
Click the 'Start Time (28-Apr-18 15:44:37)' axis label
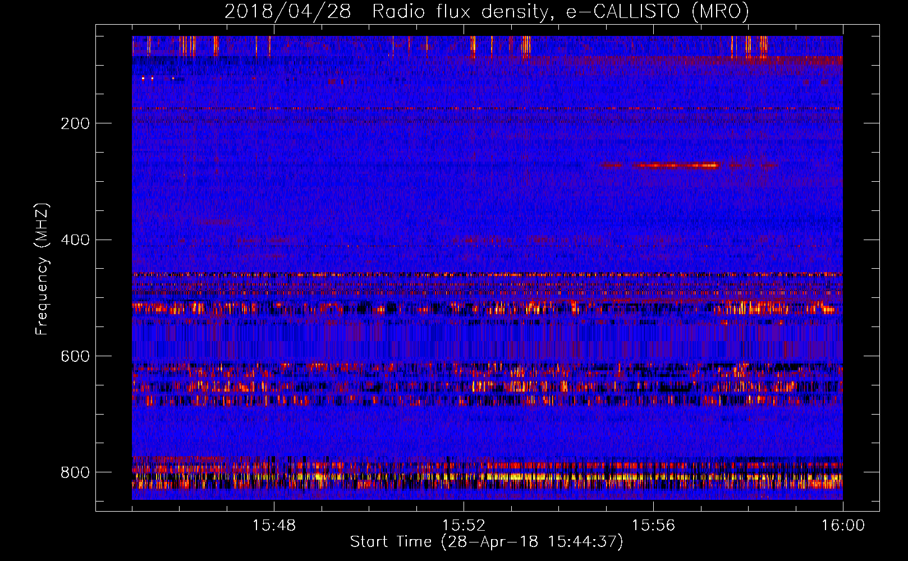pos(487,542)
